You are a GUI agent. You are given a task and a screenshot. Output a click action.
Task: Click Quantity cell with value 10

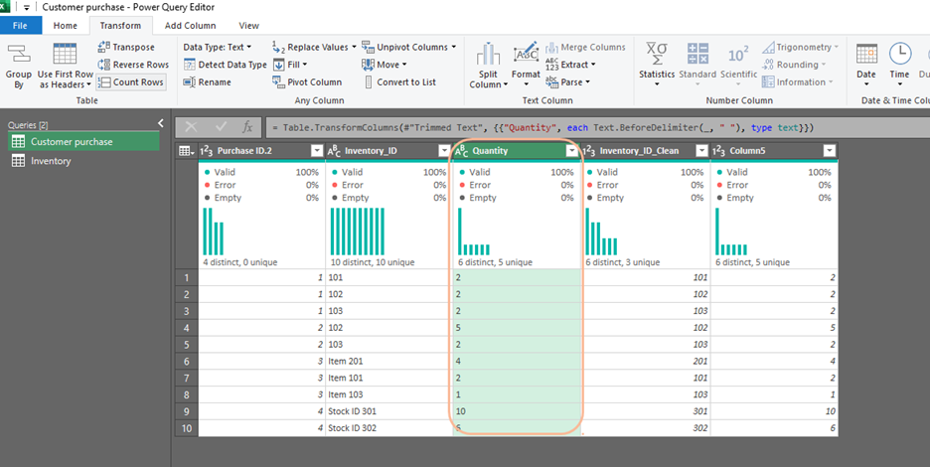coord(517,411)
